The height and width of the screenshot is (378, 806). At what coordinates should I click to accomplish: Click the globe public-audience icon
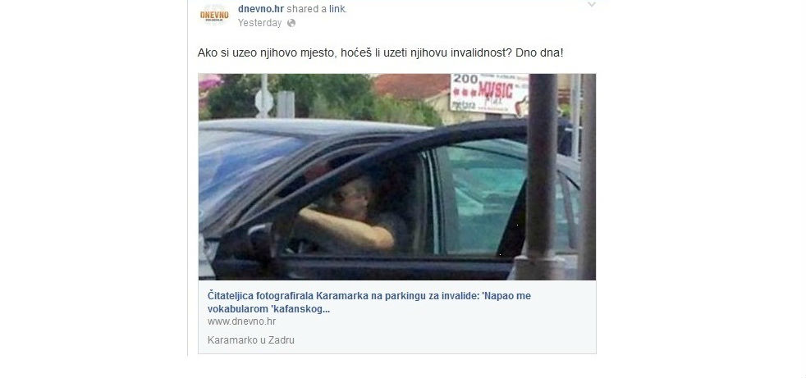[291, 23]
